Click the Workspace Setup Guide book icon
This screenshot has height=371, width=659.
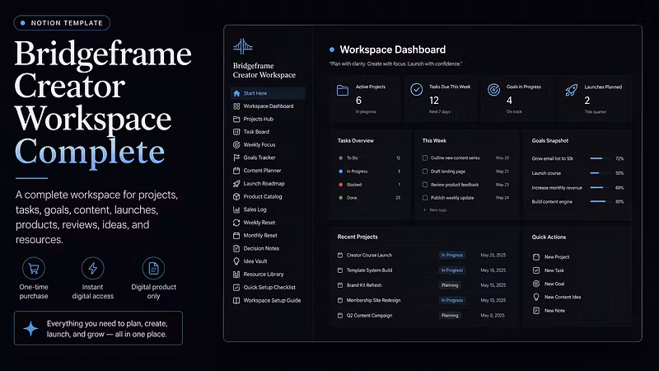[236, 300]
